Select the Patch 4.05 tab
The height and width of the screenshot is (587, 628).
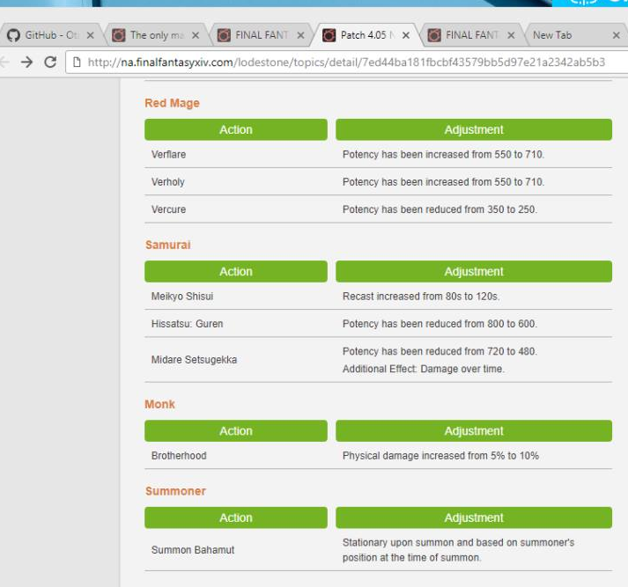click(x=366, y=35)
